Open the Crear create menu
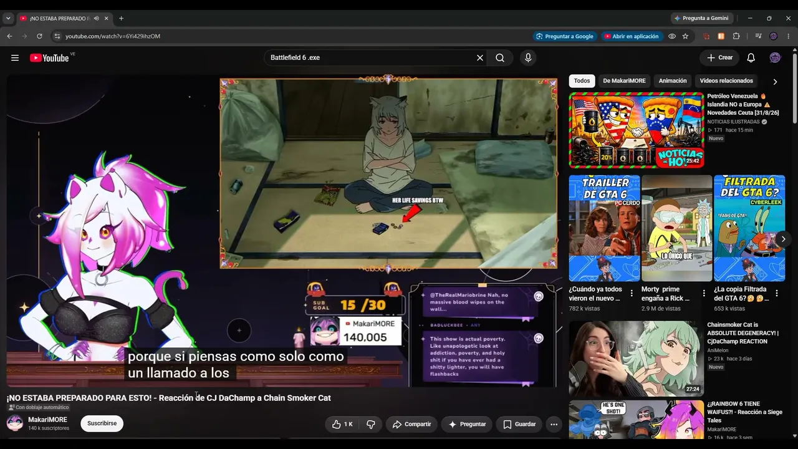Viewport: 798px width, 449px height. pyautogui.click(x=719, y=58)
